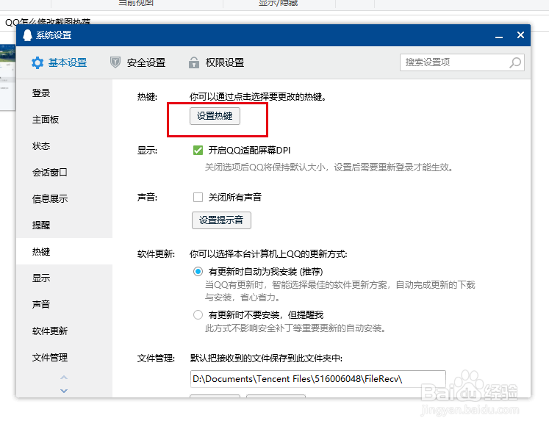The image size is (549, 429).
Task: Check 关闭所有声音 checkbox
Action: [198, 198]
